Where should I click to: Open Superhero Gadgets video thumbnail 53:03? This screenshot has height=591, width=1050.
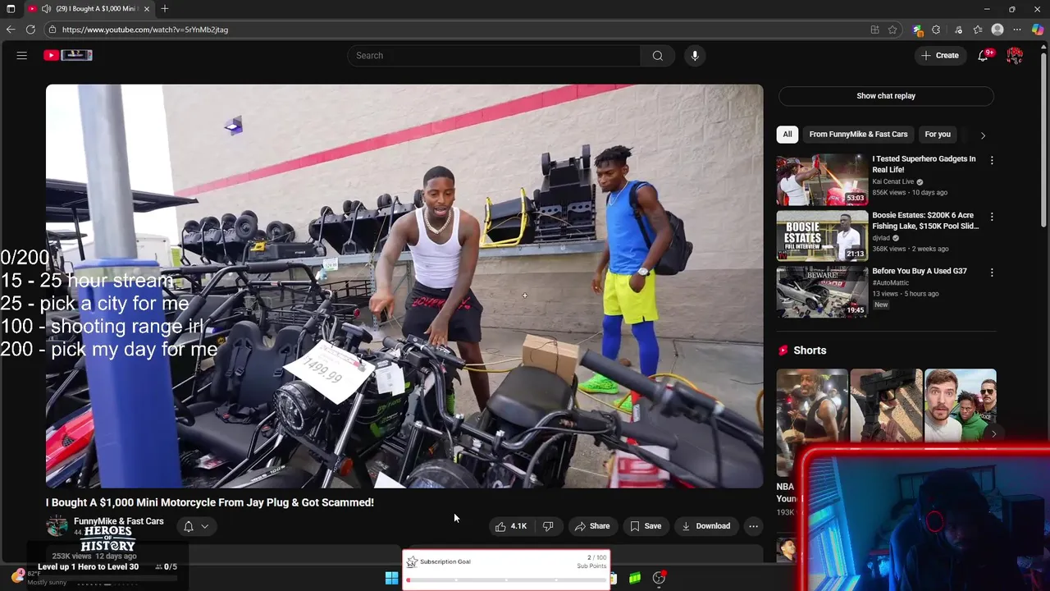coord(822,179)
